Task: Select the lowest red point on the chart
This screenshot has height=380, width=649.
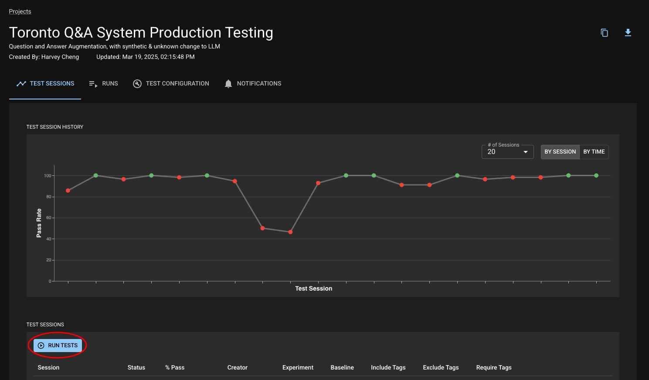Action: point(290,232)
